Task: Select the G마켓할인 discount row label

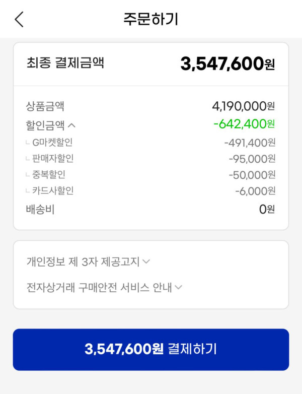Action: click(x=52, y=143)
